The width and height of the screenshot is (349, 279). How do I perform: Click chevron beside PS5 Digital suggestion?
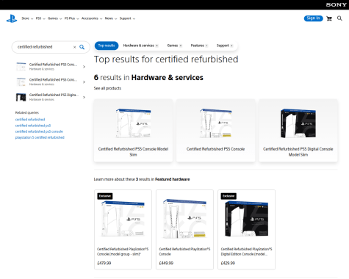84,97
